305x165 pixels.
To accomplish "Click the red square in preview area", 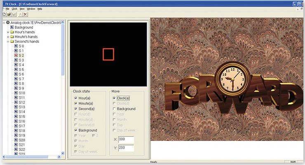I will [108, 55].
